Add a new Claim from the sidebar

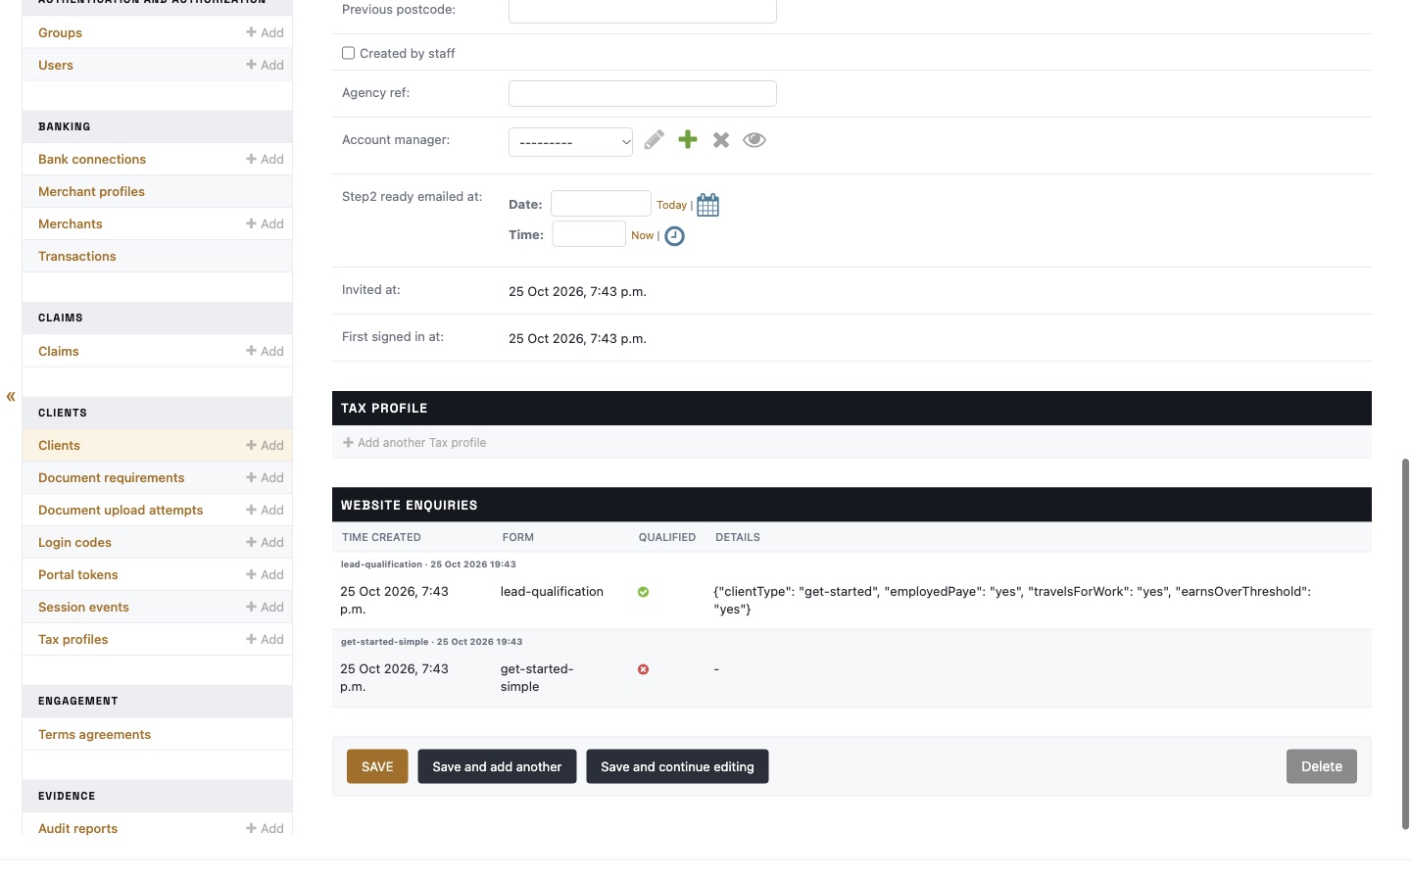265,351
